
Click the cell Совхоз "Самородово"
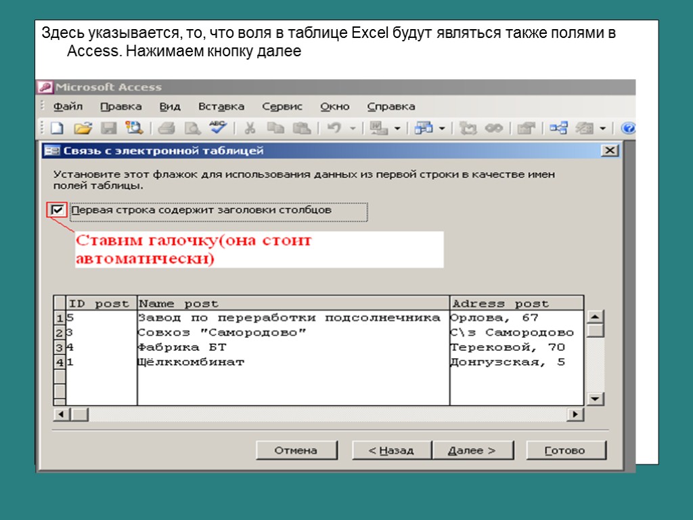point(294,332)
